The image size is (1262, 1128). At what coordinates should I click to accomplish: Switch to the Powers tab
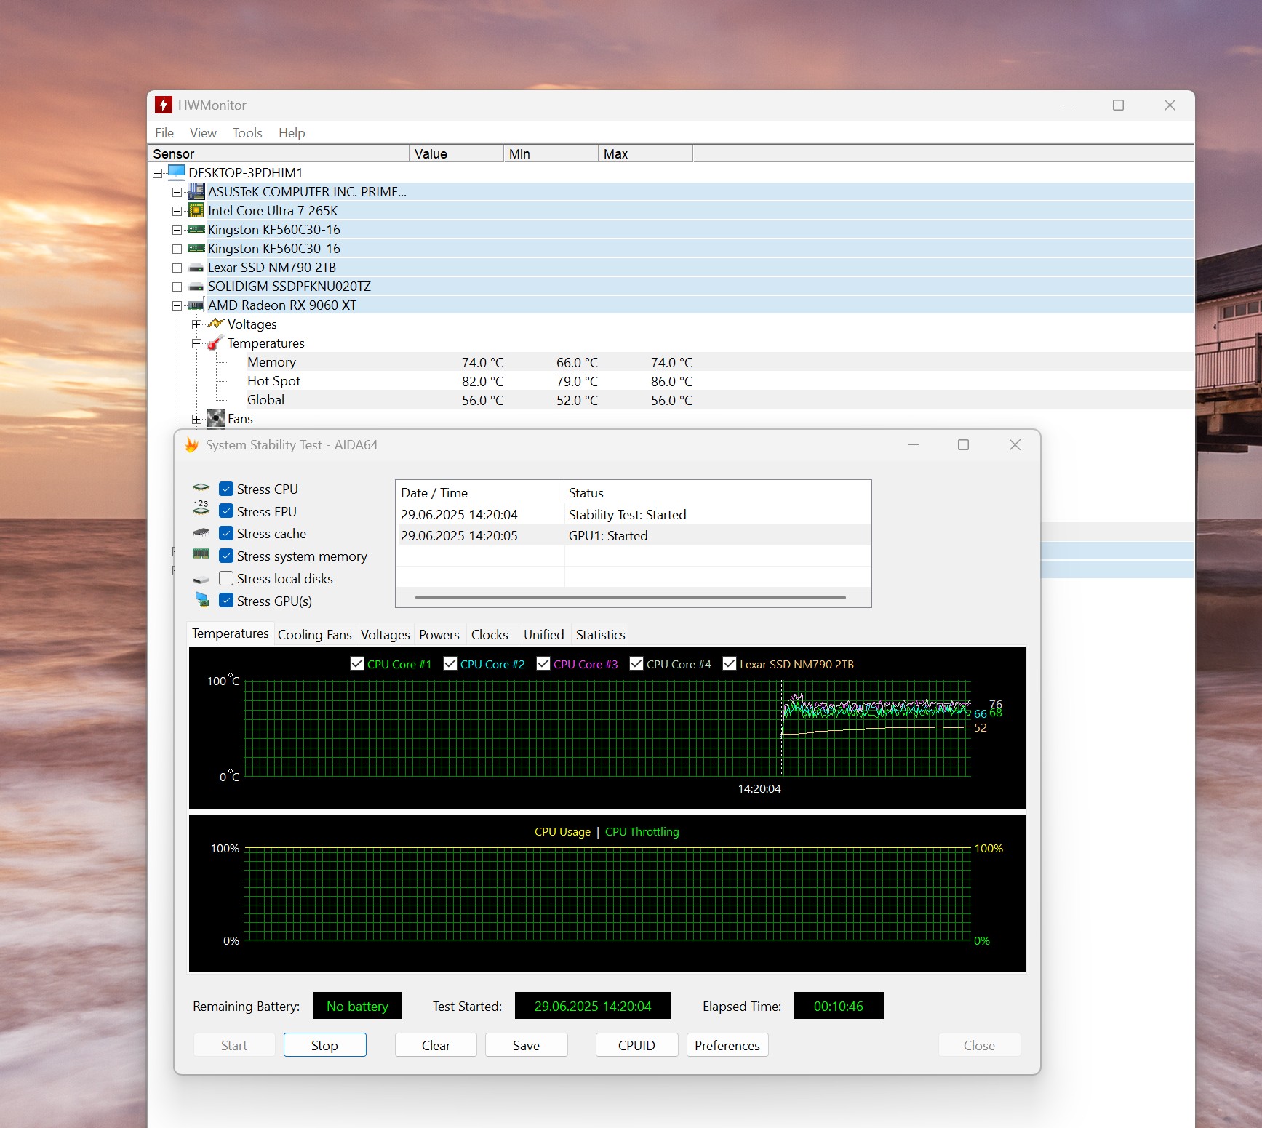point(439,634)
